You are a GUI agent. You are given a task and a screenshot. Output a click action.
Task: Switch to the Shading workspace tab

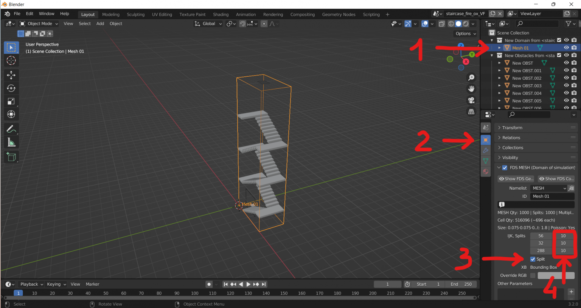[x=221, y=14]
